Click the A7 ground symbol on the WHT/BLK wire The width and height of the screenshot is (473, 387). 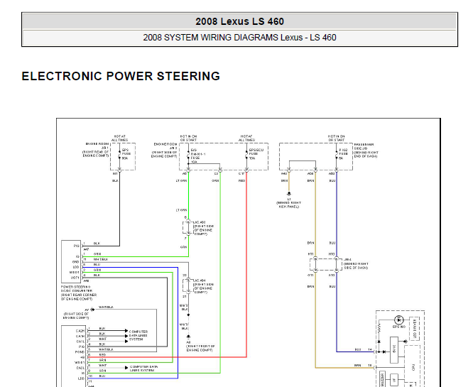pos(92,310)
